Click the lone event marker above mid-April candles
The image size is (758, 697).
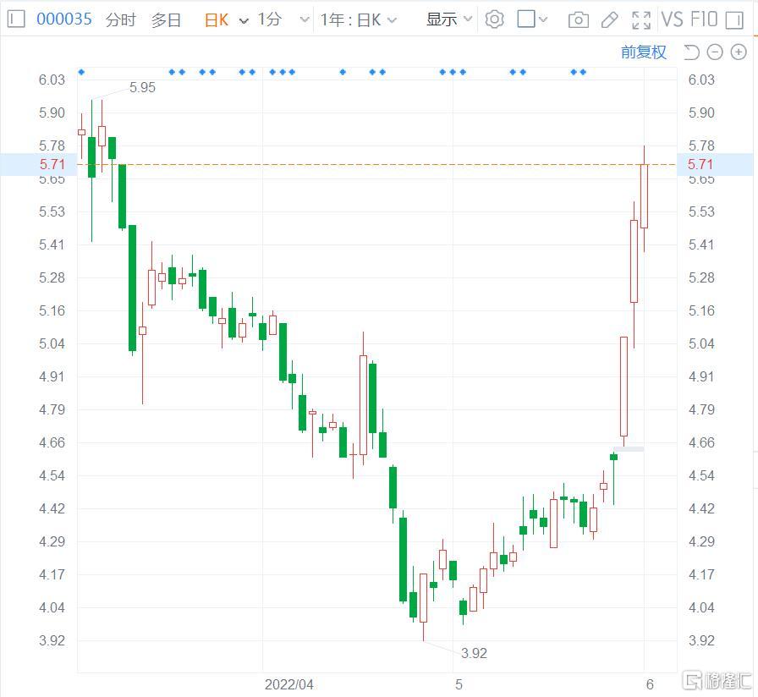click(x=343, y=72)
